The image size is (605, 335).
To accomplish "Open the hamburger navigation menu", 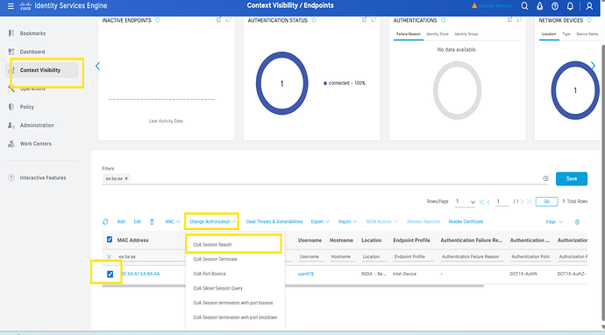I will point(11,6).
